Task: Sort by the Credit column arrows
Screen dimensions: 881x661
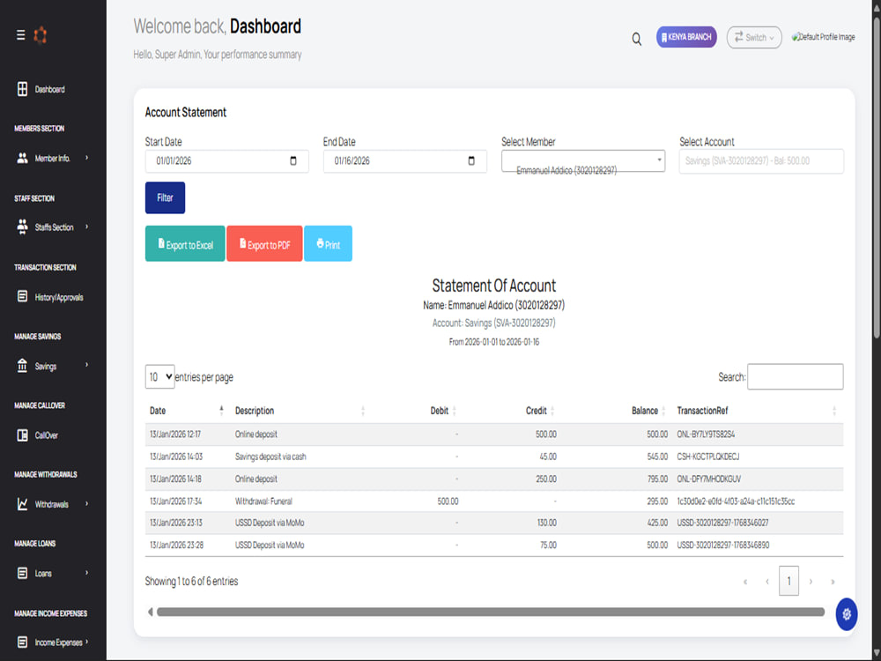Action: click(552, 411)
